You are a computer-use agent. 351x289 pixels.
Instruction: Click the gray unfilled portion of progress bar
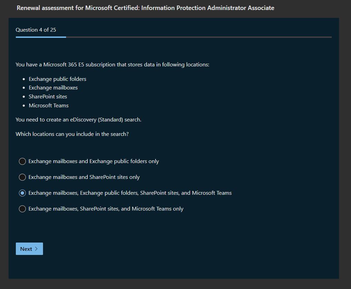199,37
